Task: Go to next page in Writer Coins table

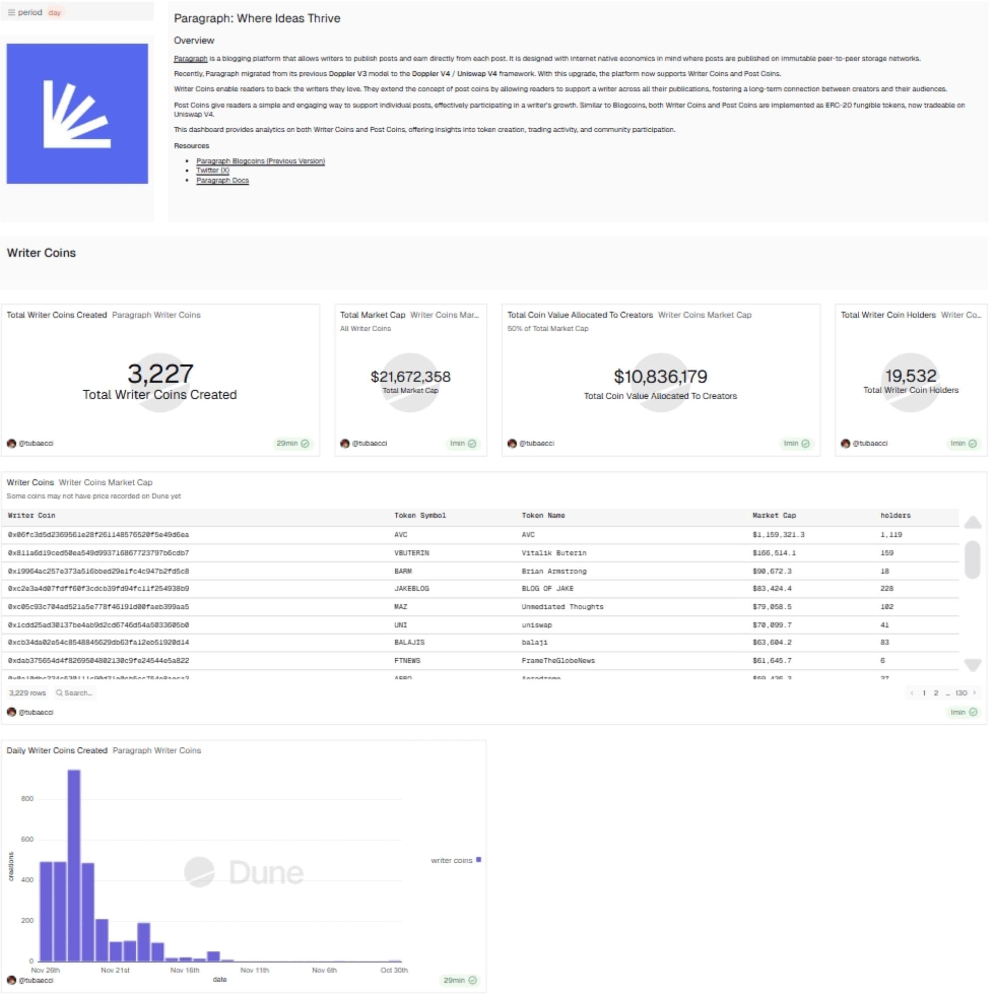Action: pos(974,693)
